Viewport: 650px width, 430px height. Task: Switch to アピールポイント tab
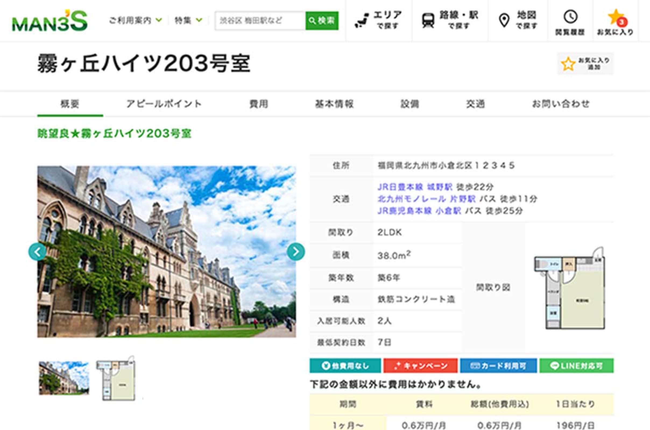(x=164, y=104)
